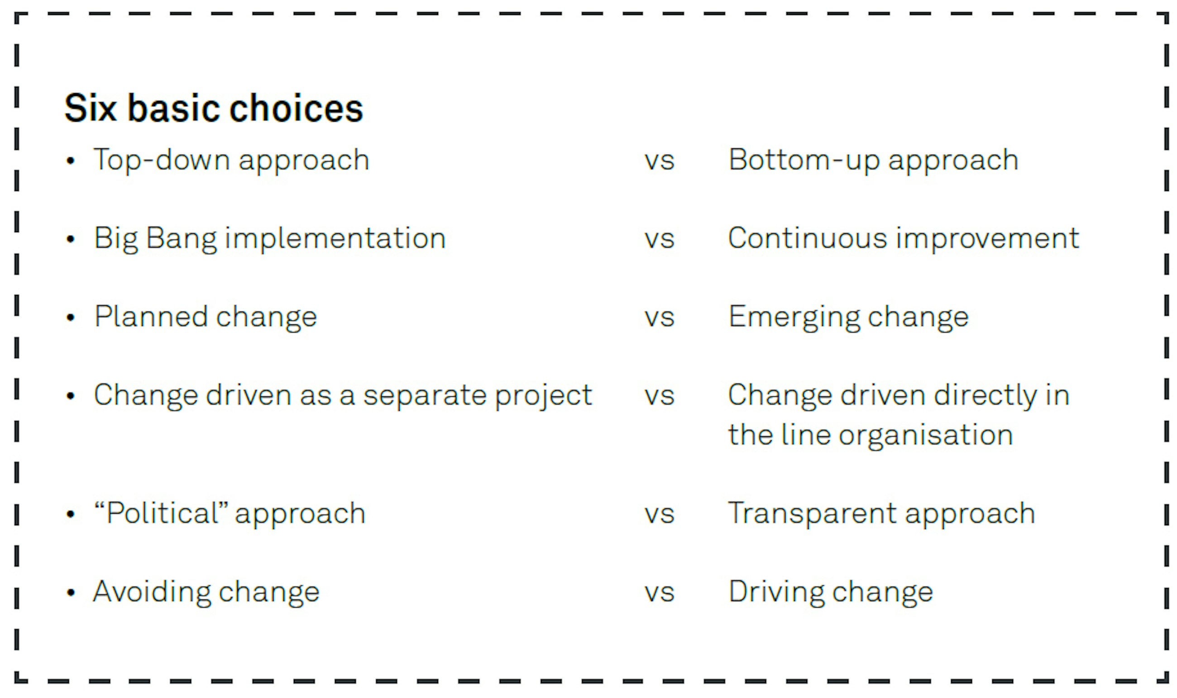Select the "Top-down approach" text

pos(231,161)
